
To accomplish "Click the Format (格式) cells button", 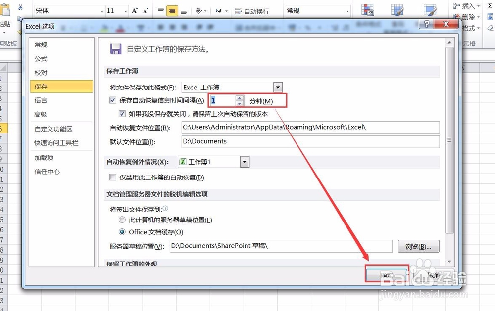I will click(470, 28).
